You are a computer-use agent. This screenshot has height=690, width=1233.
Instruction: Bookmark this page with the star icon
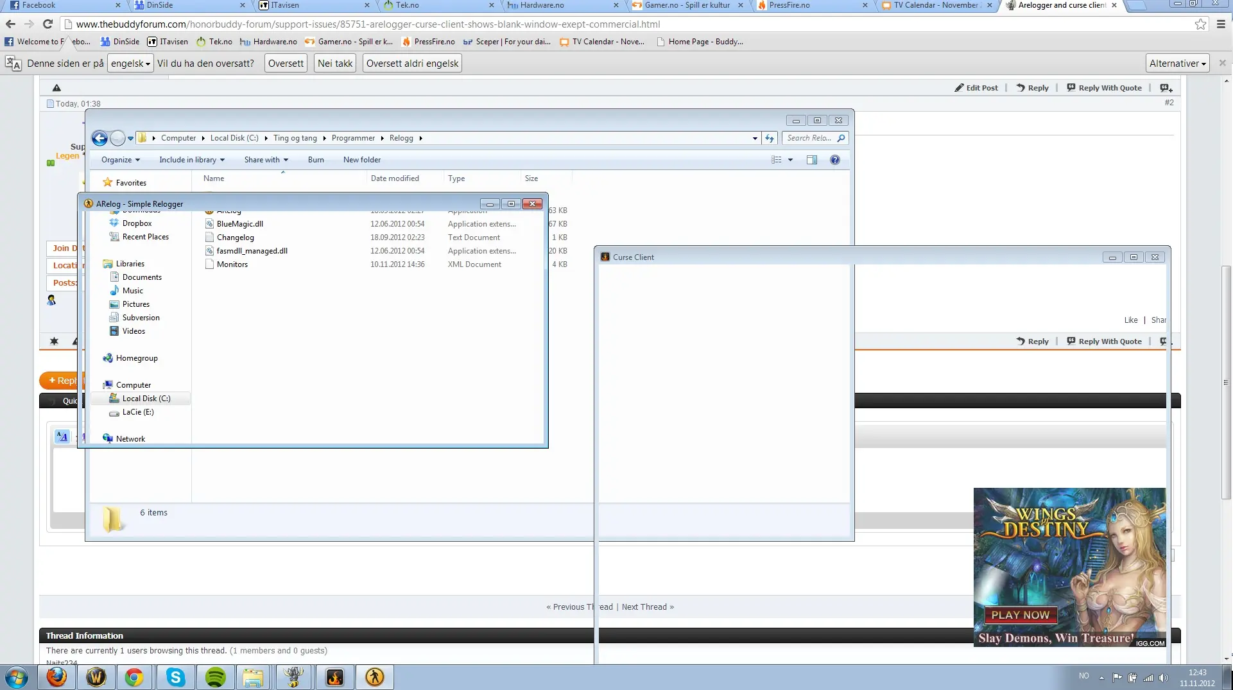1200,24
